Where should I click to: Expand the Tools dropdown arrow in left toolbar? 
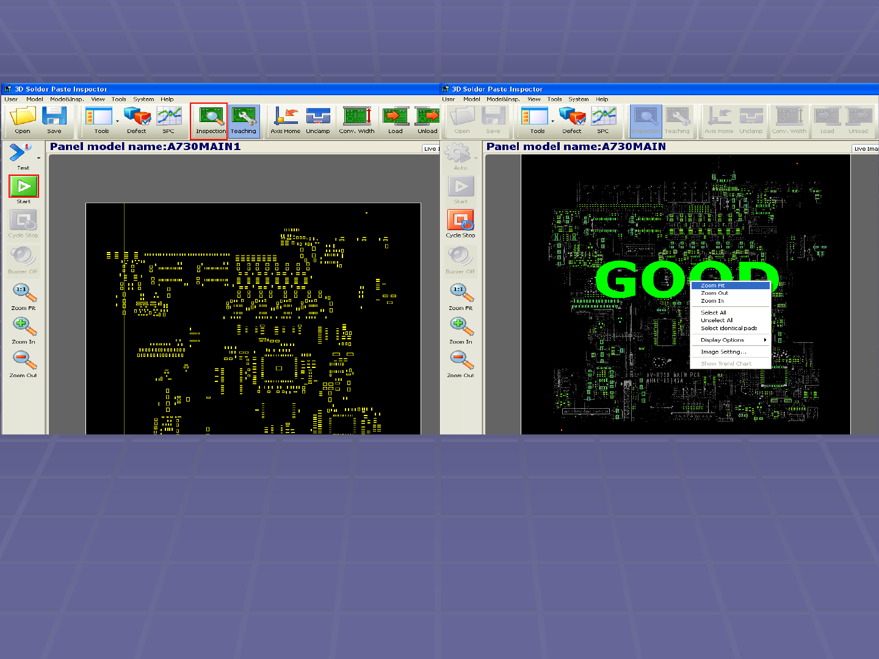click(118, 121)
